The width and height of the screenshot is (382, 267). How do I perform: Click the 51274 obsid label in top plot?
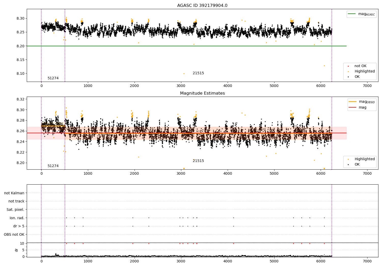pos(53,78)
